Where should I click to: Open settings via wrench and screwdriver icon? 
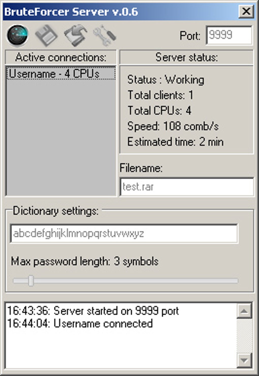point(104,35)
